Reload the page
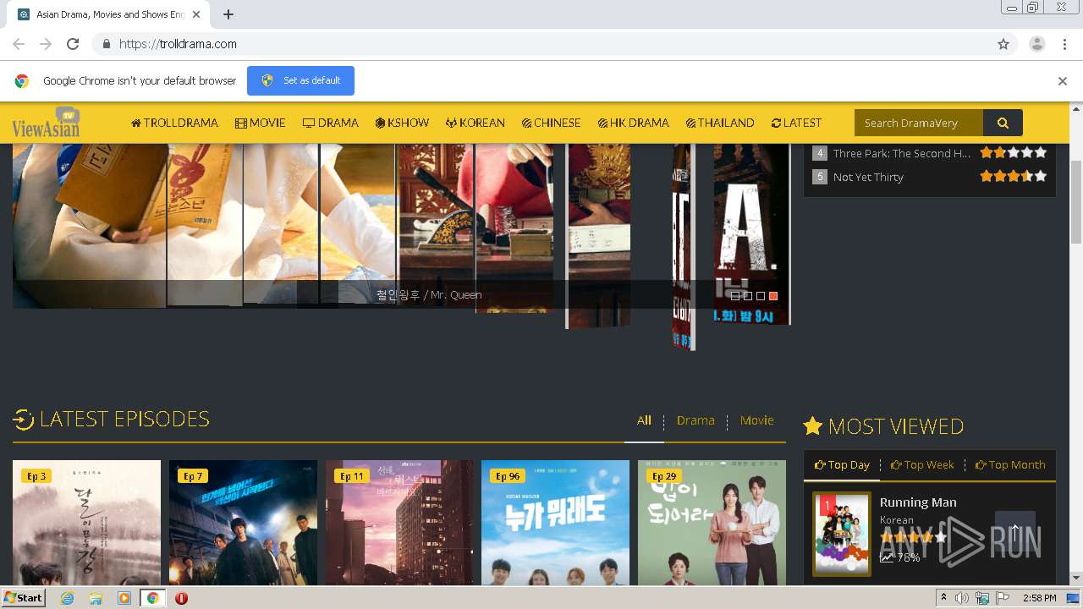The image size is (1083, 609). (73, 44)
